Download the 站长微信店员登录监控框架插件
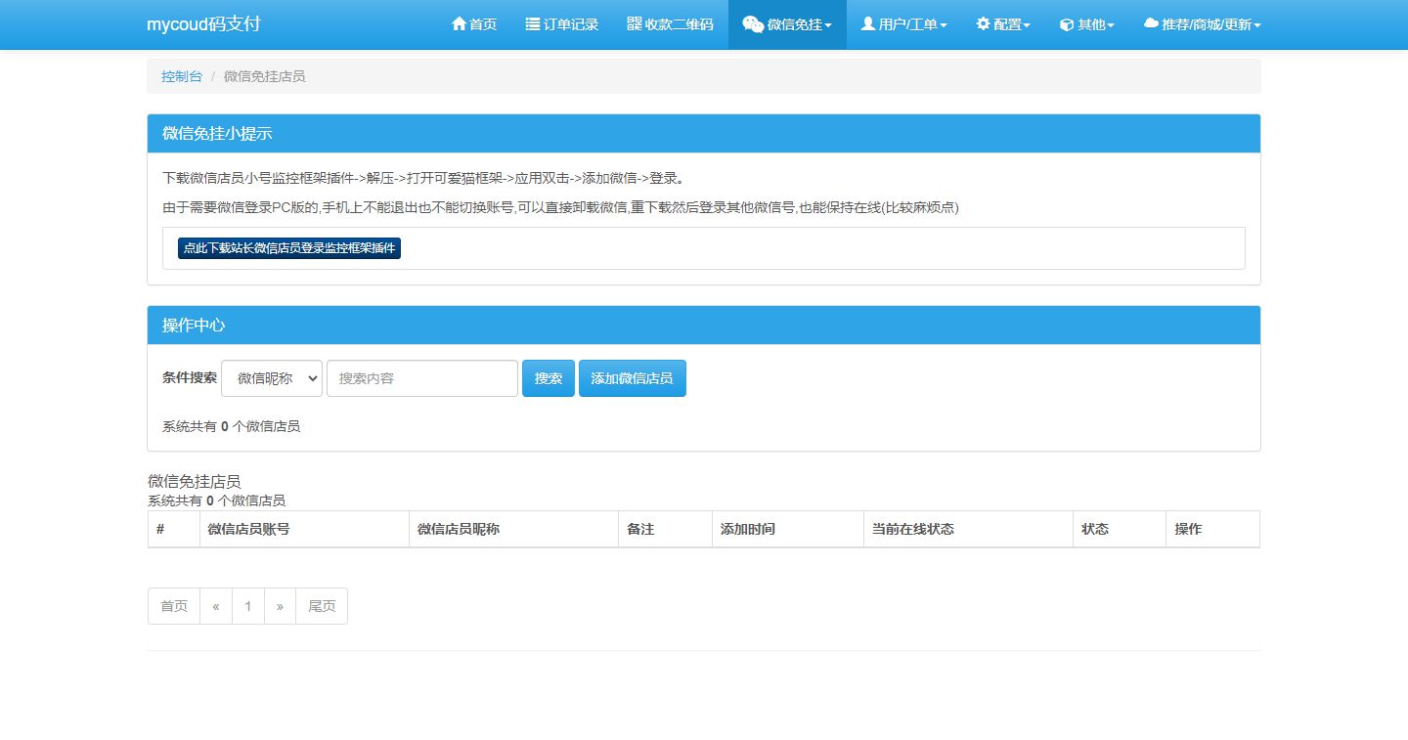Image resolution: width=1408 pixels, height=740 pixels. [288, 247]
